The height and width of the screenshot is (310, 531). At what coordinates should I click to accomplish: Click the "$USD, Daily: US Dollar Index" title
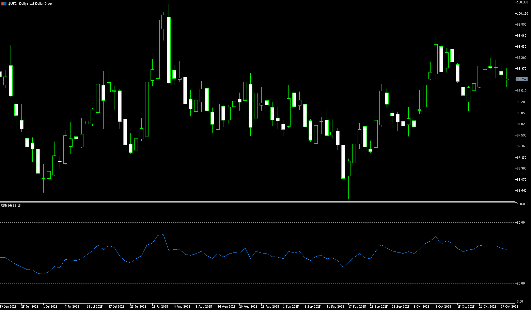tap(30, 4)
